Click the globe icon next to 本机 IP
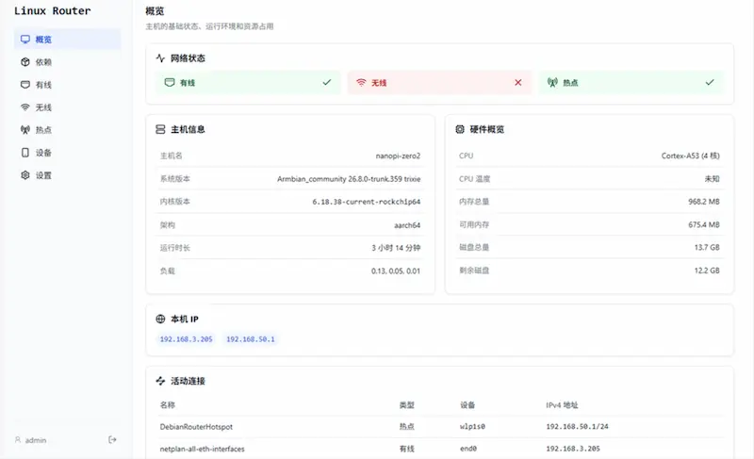Image resolution: width=754 pixels, height=459 pixels. point(160,320)
